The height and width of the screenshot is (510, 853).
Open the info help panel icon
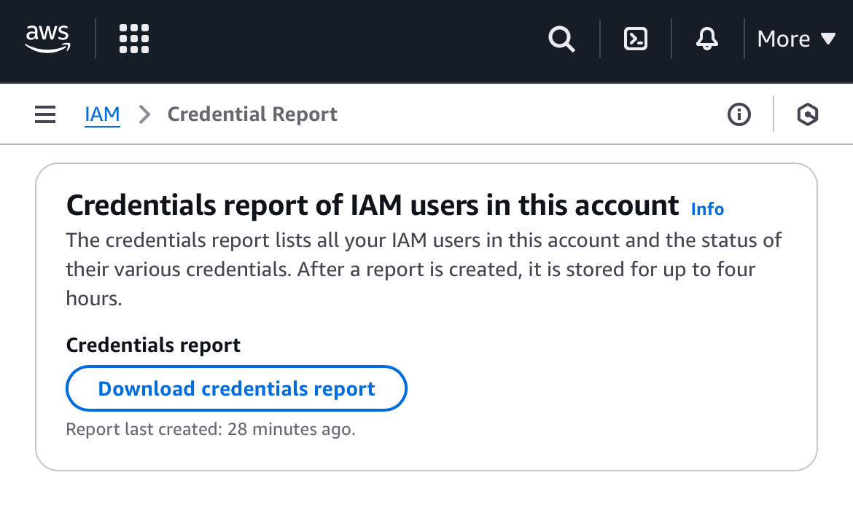(739, 114)
